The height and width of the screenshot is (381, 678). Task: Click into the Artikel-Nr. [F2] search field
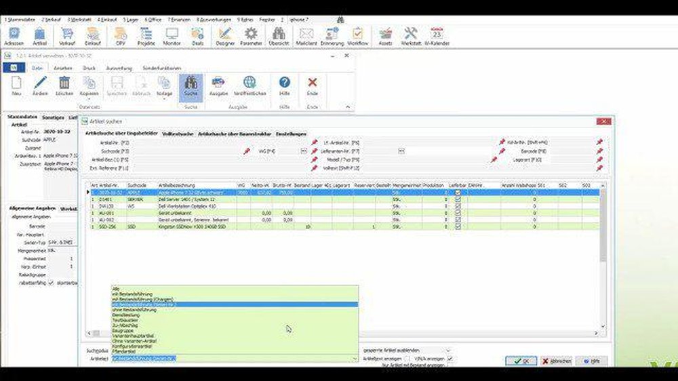(220, 142)
